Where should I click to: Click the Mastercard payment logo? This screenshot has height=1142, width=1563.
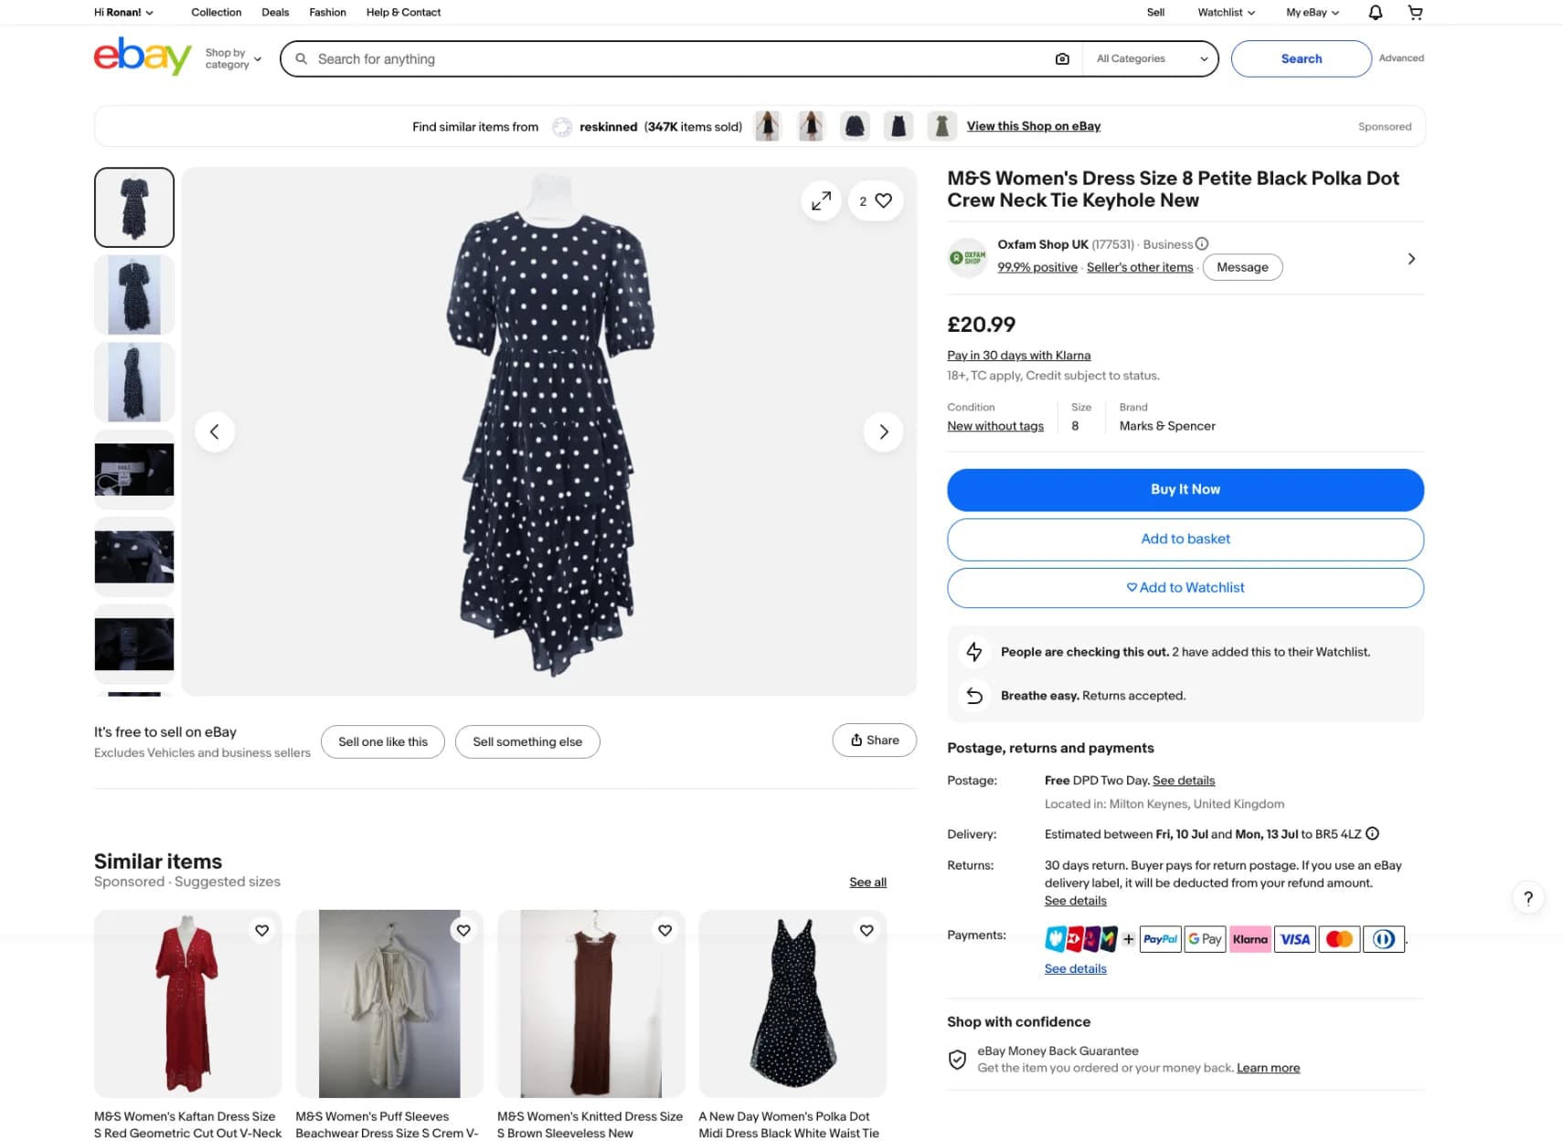(1339, 939)
